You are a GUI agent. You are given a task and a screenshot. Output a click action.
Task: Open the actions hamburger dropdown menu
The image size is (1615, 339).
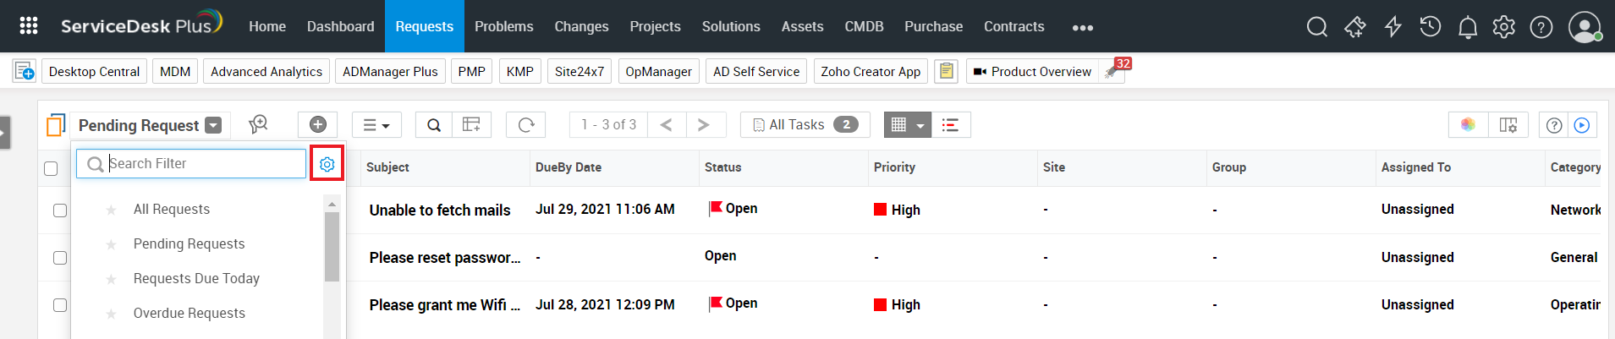tap(376, 125)
